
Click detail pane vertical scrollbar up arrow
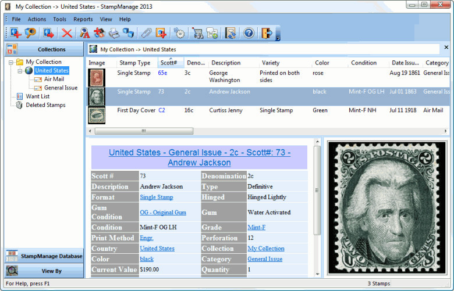317,142
